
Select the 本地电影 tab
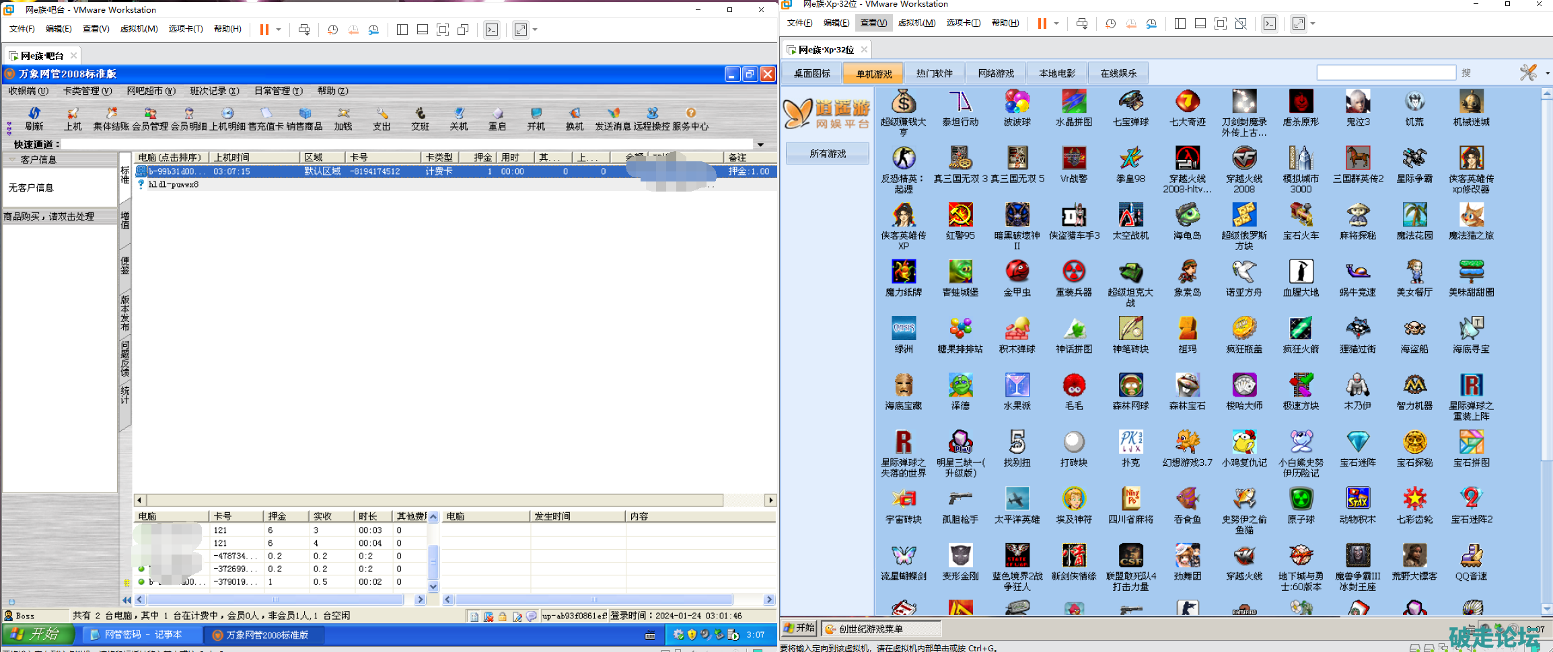click(1057, 73)
